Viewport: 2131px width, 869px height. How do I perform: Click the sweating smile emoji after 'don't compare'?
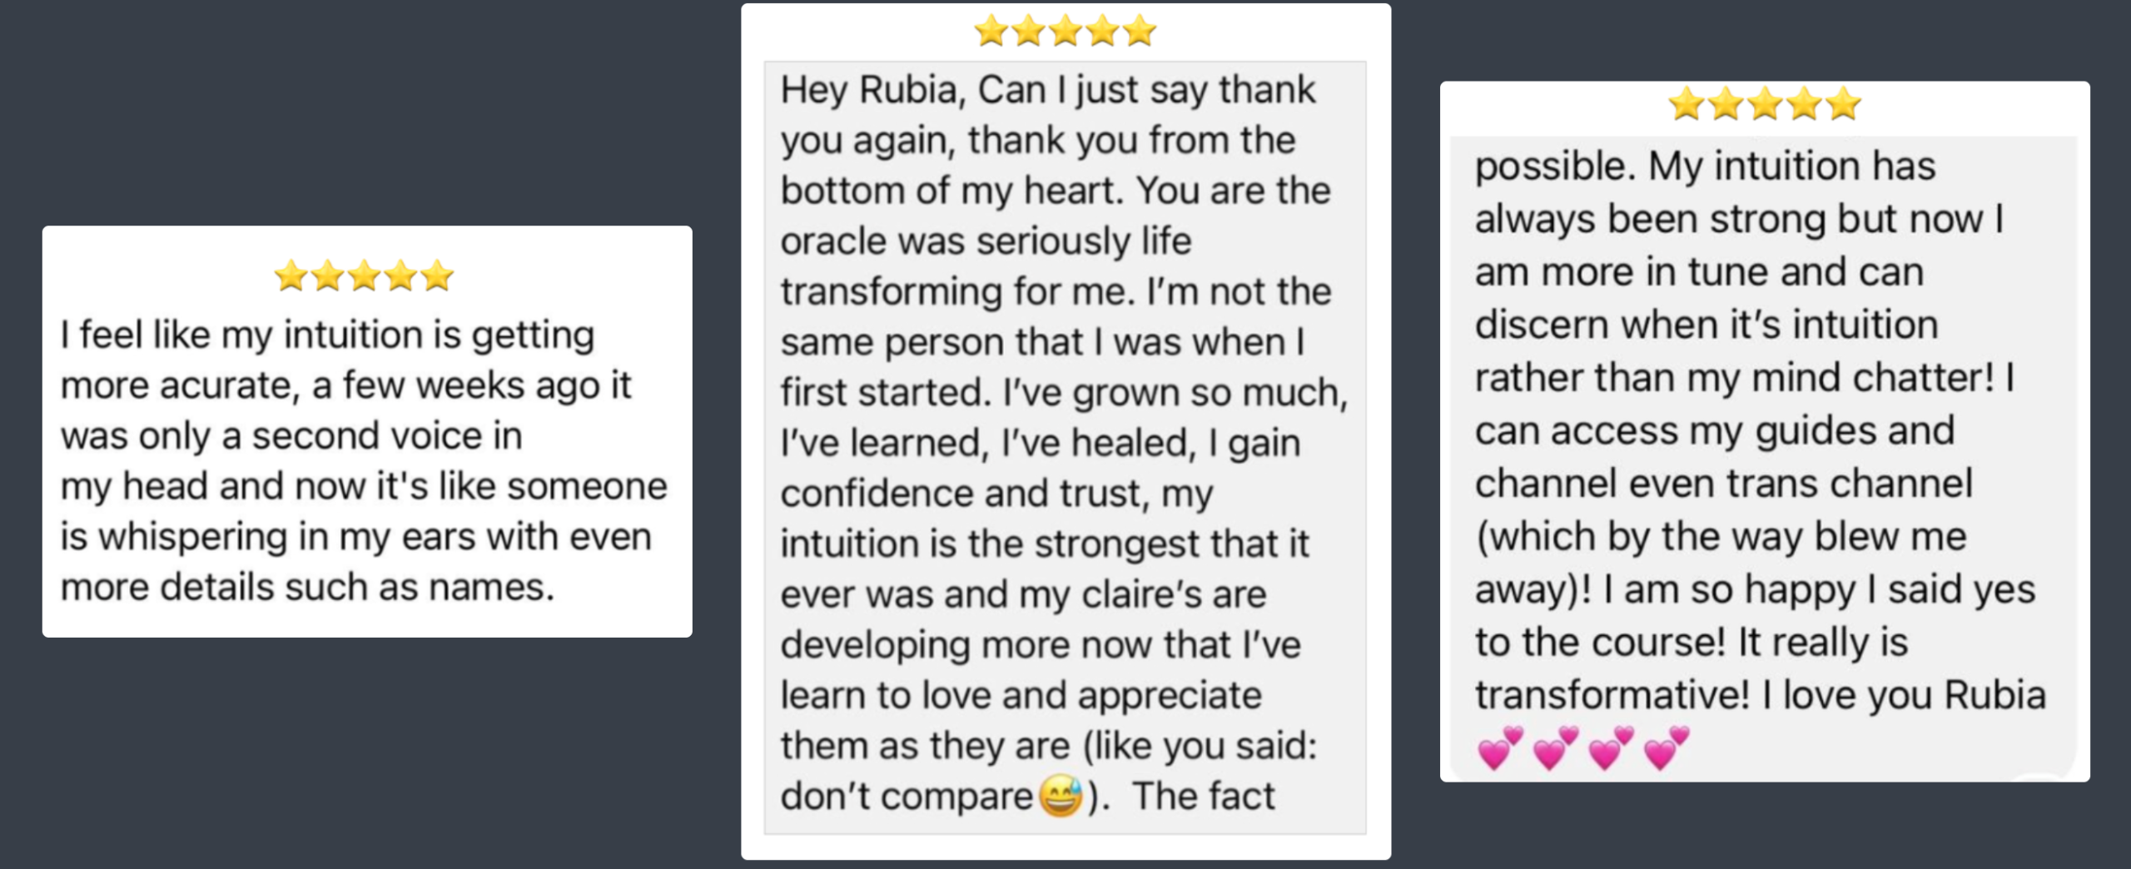(1061, 796)
